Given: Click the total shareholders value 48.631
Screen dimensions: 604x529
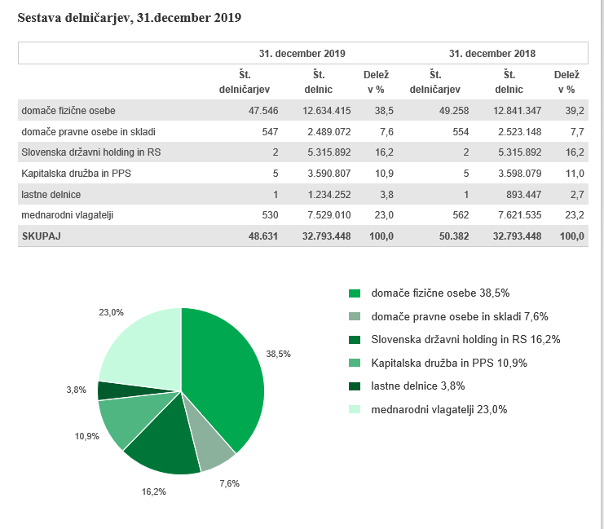Looking at the screenshot, I should (x=263, y=236).
